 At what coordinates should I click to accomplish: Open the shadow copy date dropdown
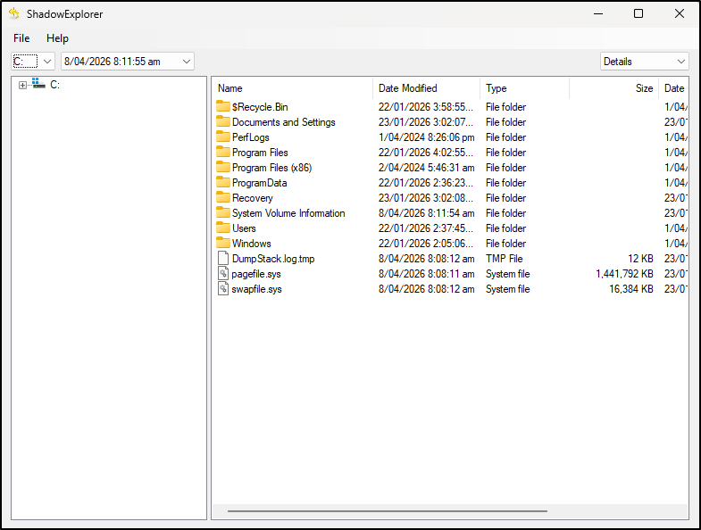pos(128,62)
